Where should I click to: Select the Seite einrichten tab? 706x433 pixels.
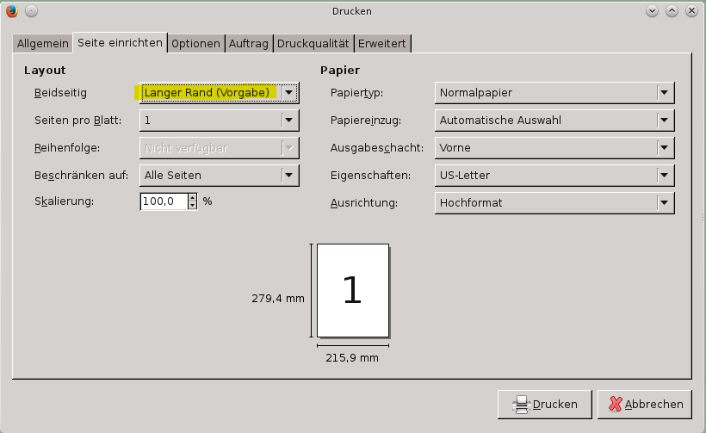coord(120,43)
